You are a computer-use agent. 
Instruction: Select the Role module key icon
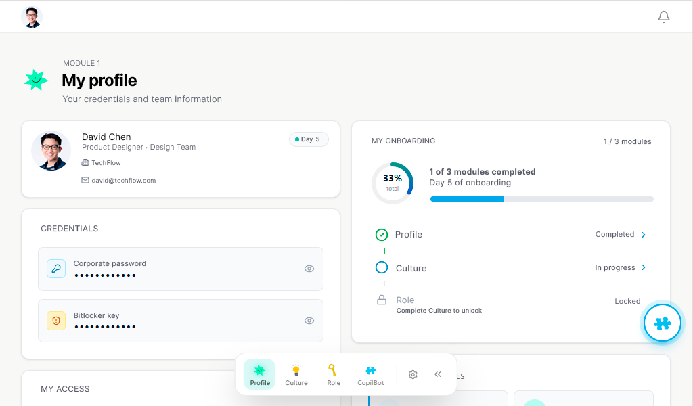click(333, 370)
